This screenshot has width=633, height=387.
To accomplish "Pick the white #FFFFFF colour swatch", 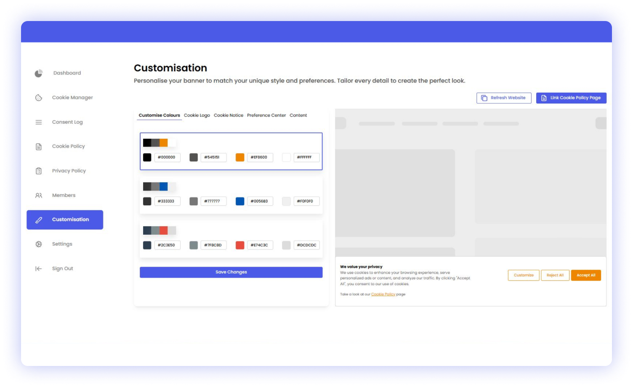I will coord(286,157).
